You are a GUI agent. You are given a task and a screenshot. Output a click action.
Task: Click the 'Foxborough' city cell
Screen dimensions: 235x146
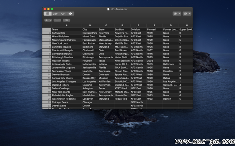(x=90, y=40)
